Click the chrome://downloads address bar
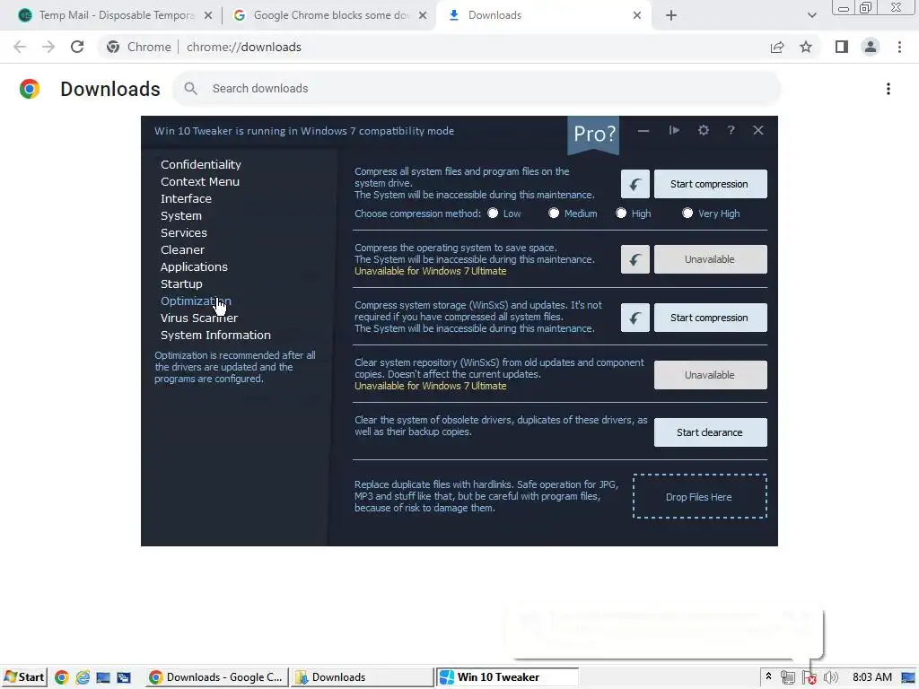The image size is (919, 689). (433, 47)
